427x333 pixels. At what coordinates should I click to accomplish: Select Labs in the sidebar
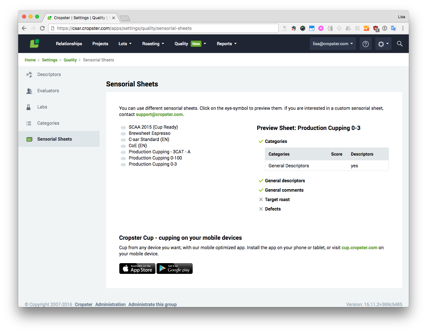click(x=59, y=107)
